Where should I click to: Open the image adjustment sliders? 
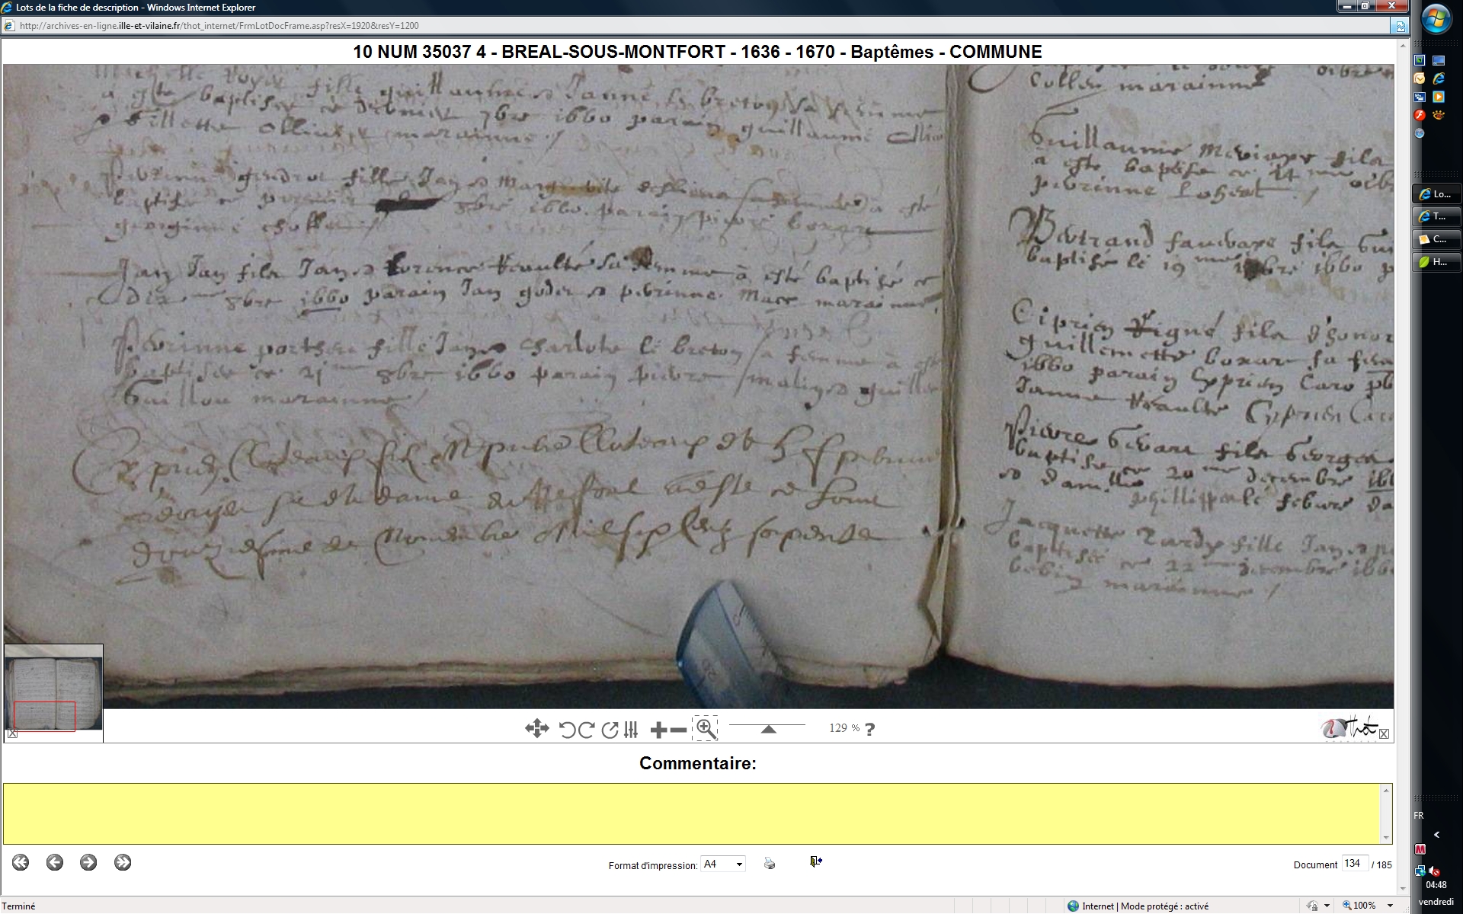(x=631, y=730)
